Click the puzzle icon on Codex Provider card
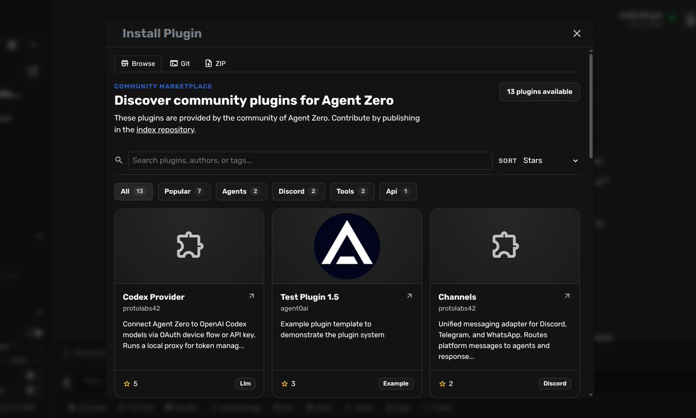The height and width of the screenshot is (418, 696). (189, 245)
